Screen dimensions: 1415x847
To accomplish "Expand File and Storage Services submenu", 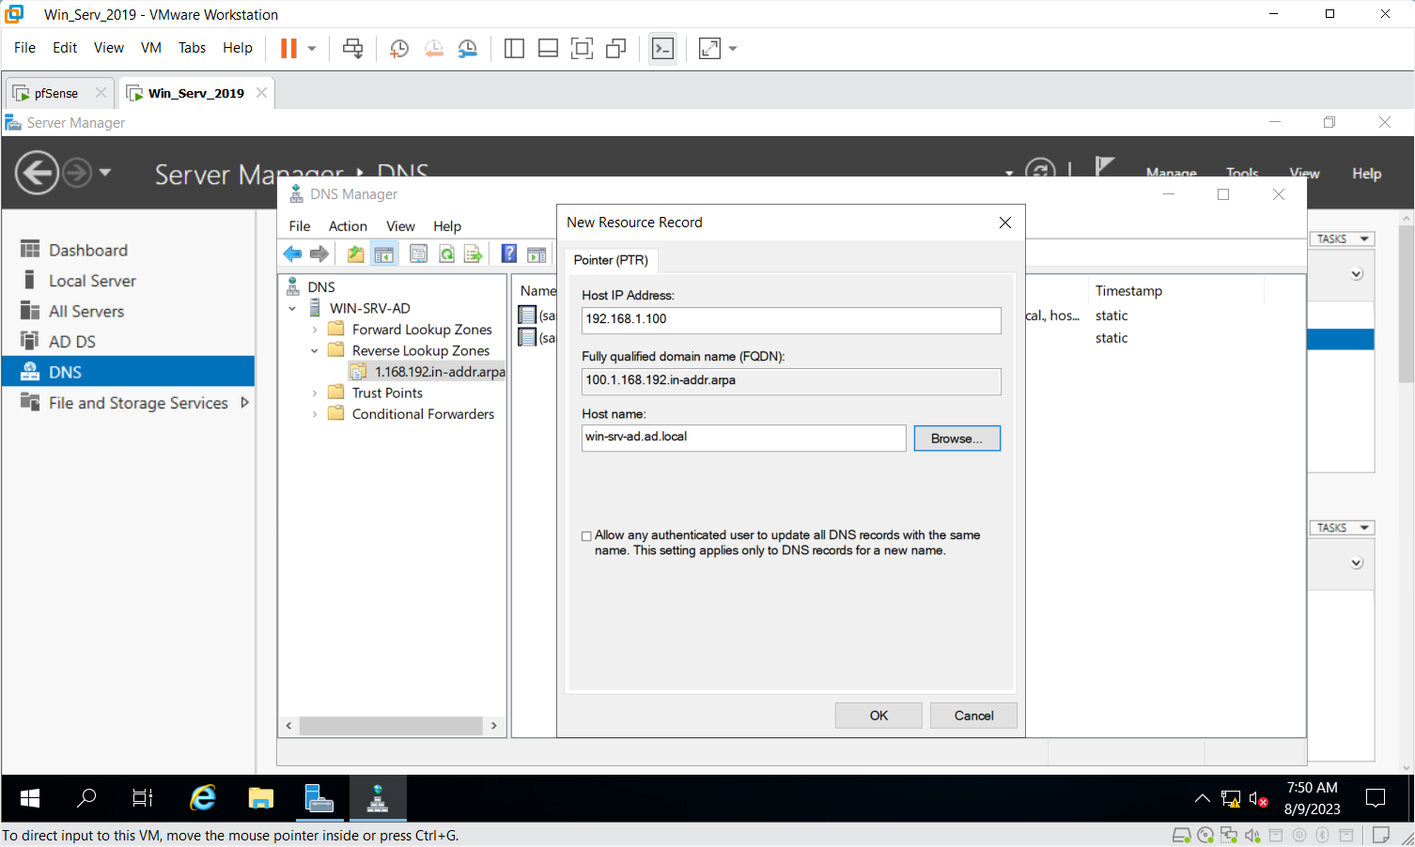I will [x=244, y=403].
